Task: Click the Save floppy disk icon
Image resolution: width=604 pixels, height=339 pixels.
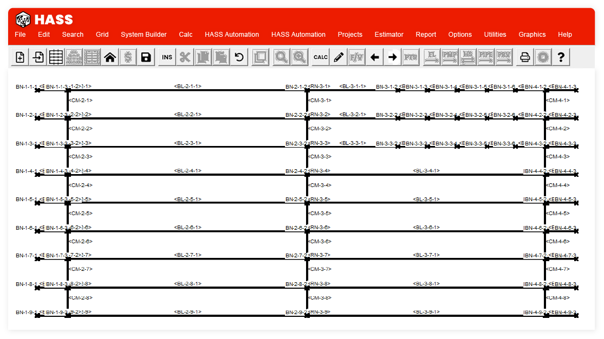Action: coord(146,57)
